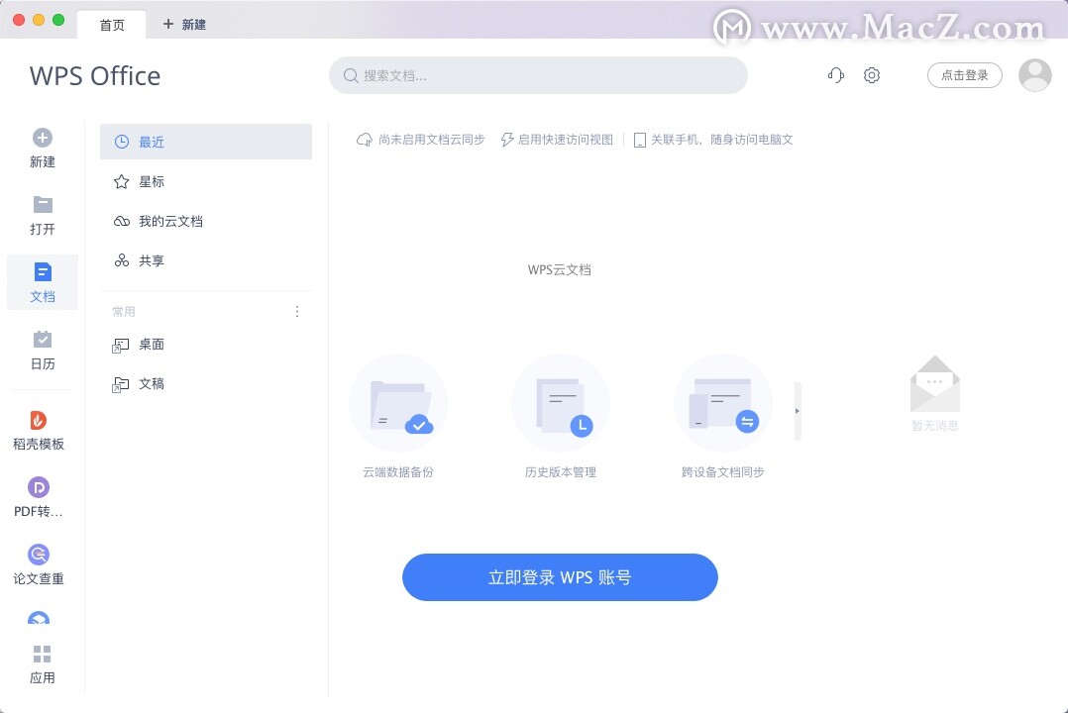Click the 暂无消息 envelope icon
The width and height of the screenshot is (1068, 713).
(x=935, y=384)
